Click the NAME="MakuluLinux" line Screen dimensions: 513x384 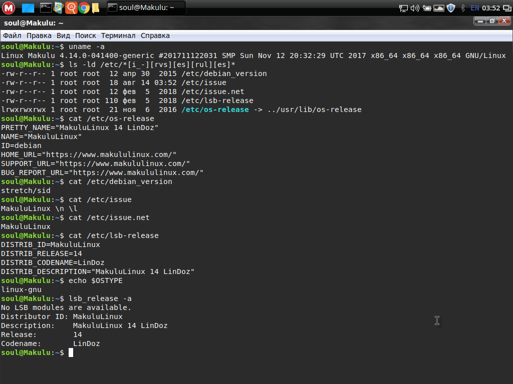coord(41,136)
